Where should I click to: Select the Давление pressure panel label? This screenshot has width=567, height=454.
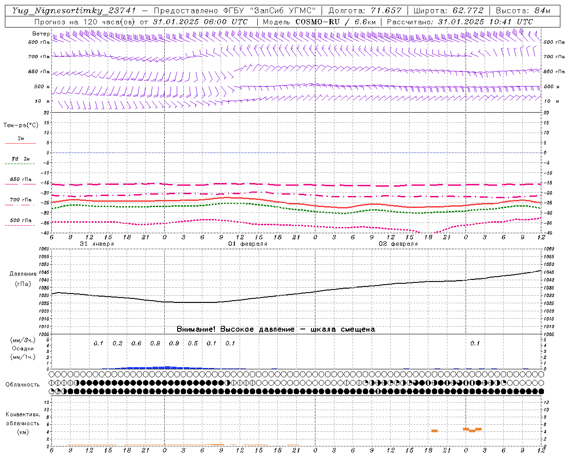click(x=23, y=274)
